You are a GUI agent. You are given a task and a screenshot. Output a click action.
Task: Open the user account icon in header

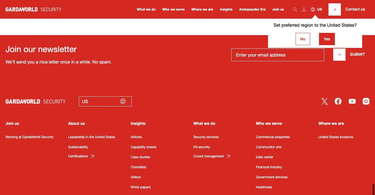(x=304, y=9)
